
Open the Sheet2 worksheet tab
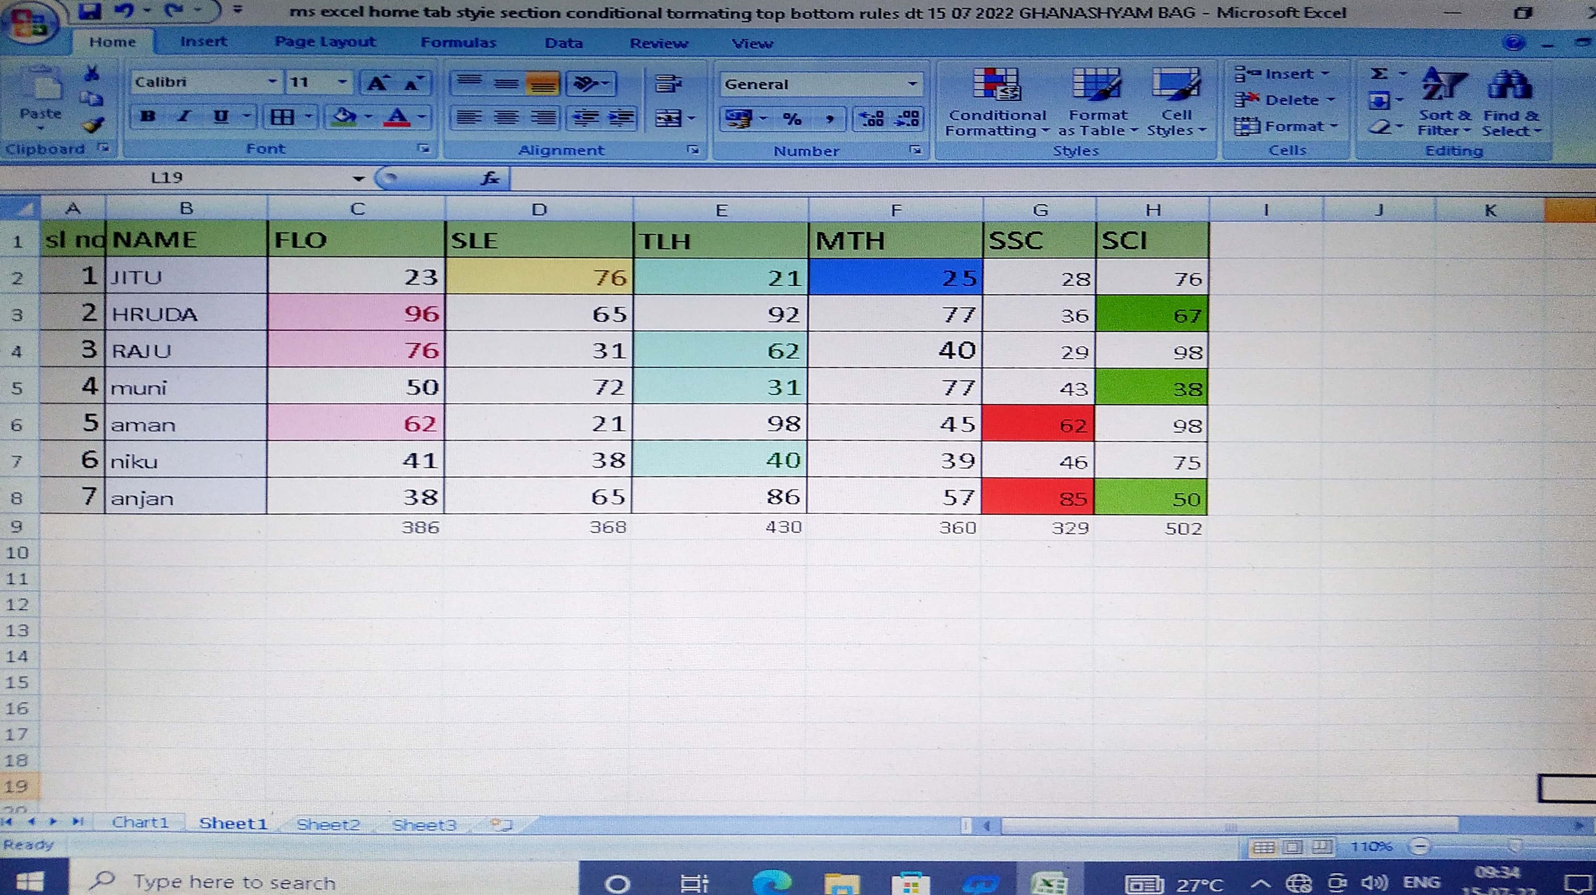pyautogui.click(x=328, y=824)
